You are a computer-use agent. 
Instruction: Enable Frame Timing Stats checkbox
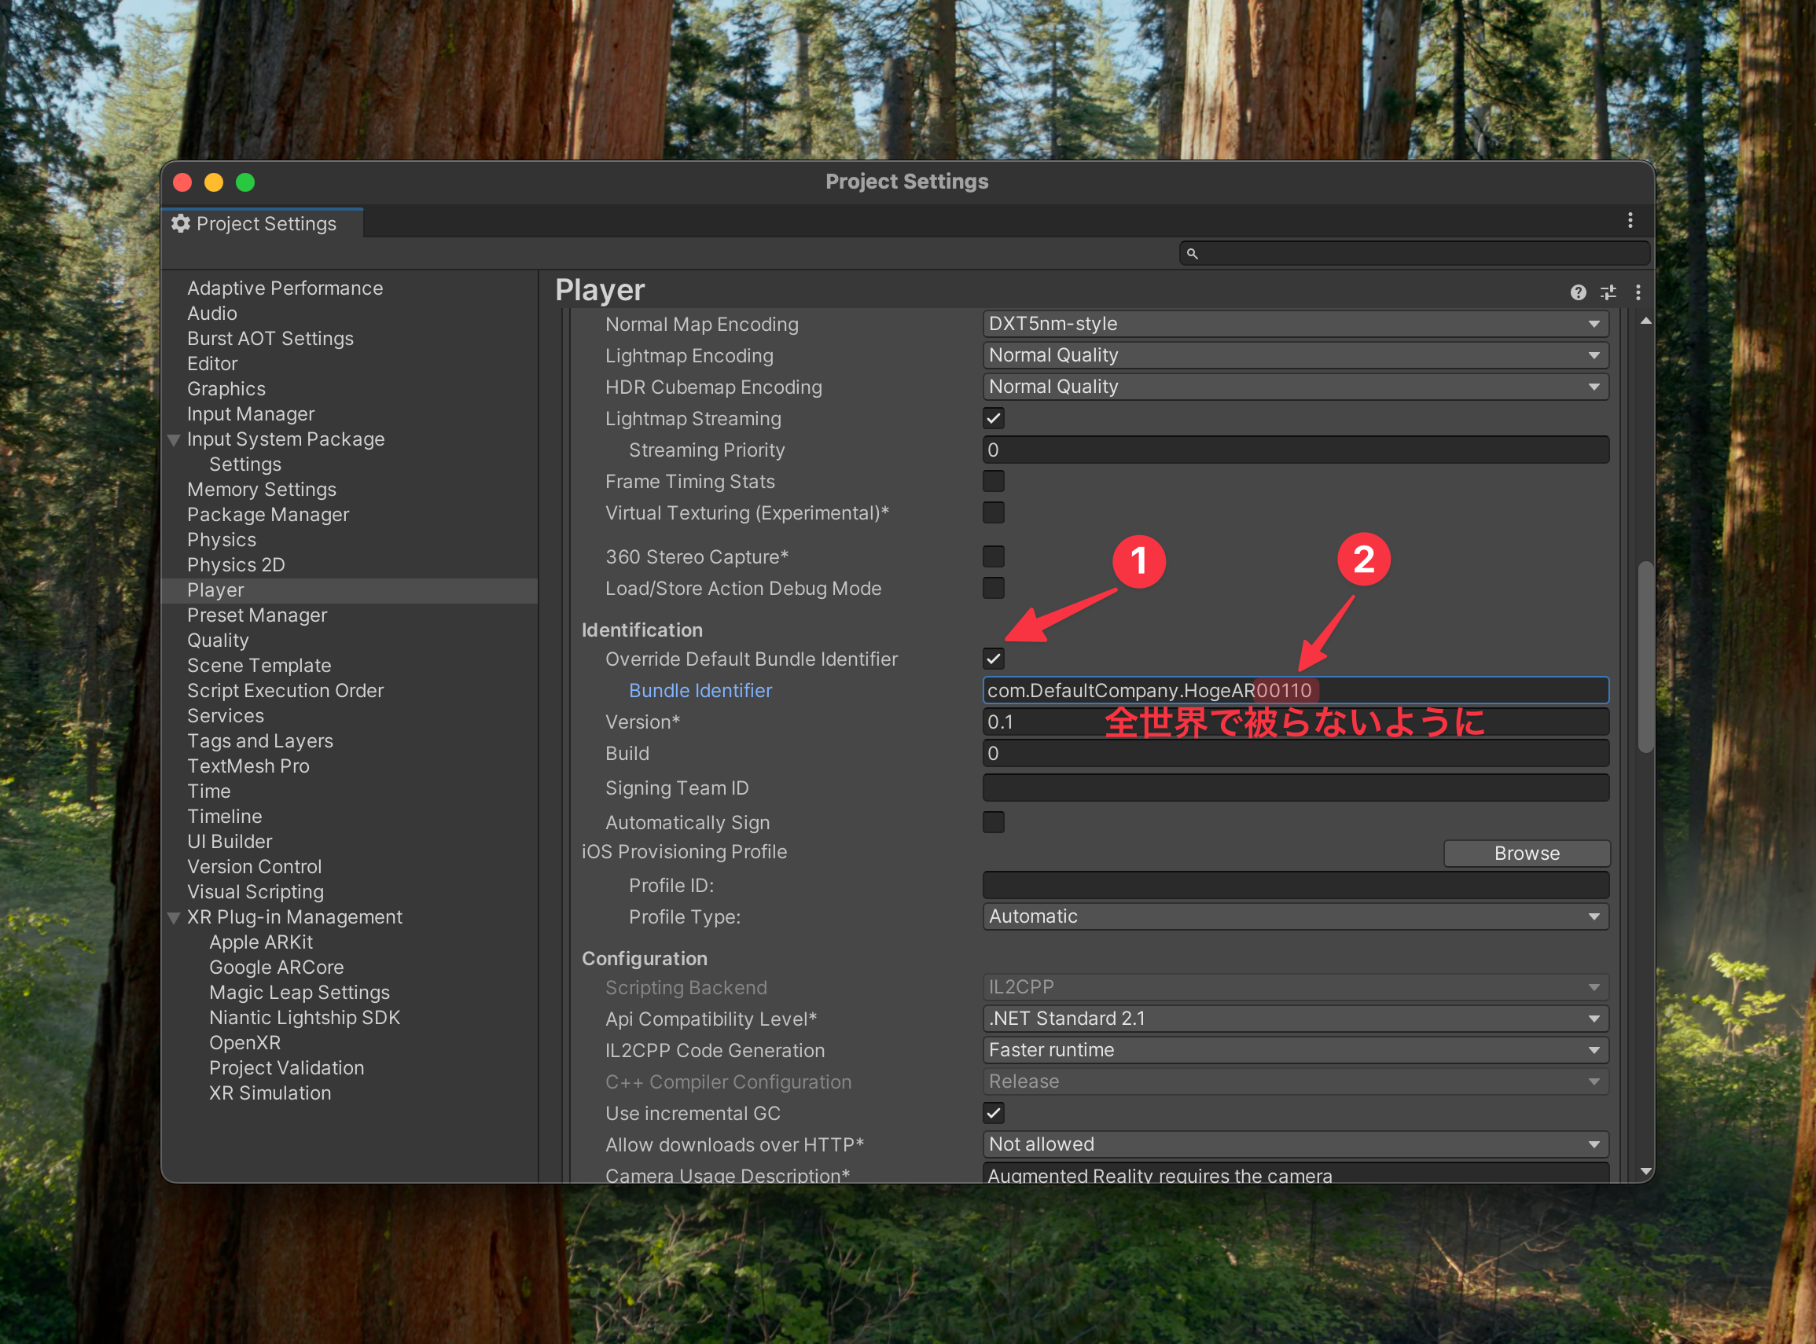coord(994,482)
